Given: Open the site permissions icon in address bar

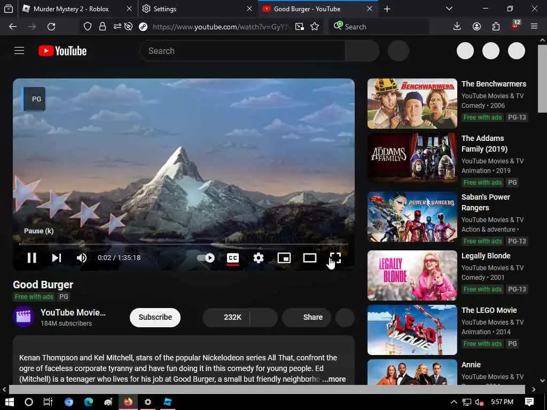Looking at the screenshot, I should (x=117, y=26).
